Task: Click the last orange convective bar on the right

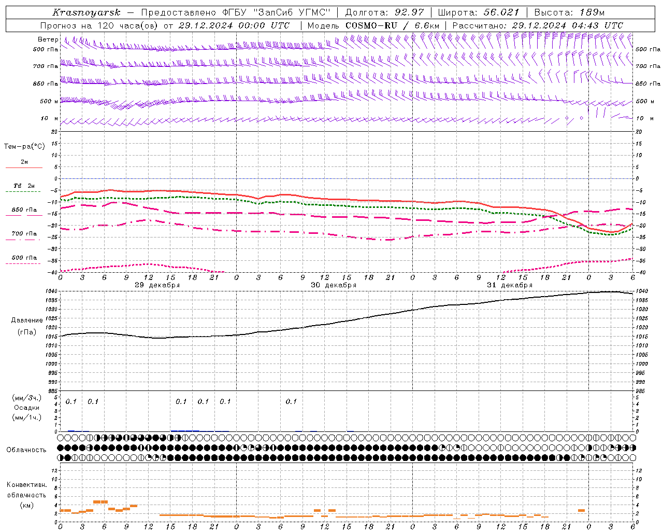Action: 582,511
